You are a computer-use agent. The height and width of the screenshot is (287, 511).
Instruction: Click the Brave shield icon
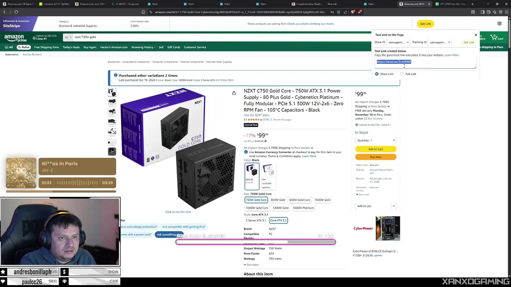point(353,12)
